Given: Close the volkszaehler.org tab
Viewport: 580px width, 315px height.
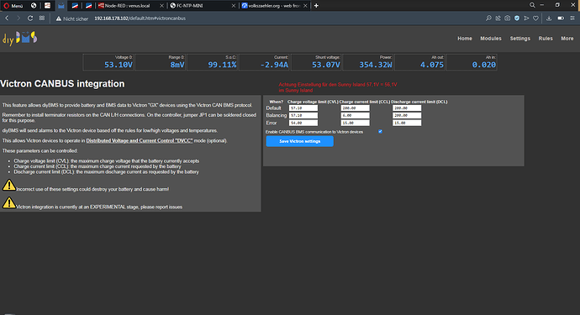Looking at the screenshot, I should pyautogui.click(x=305, y=6).
